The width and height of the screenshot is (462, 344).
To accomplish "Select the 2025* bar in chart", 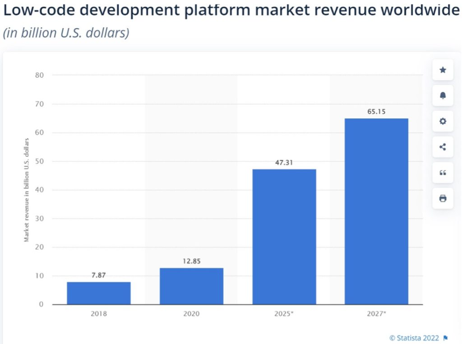I will coord(284,236).
